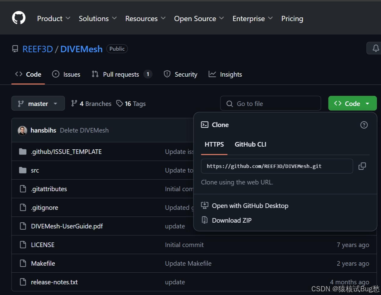Open the master branch selector dropdown
The image size is (381, 295).
tap(38, 104)
